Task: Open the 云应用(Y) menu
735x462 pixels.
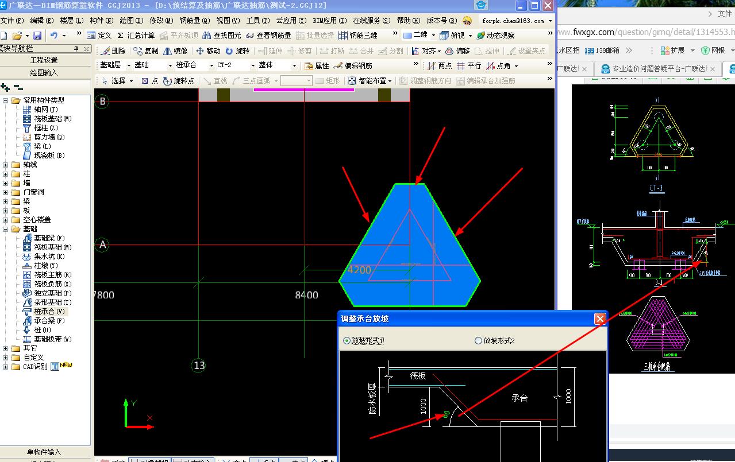Action: 293,21
